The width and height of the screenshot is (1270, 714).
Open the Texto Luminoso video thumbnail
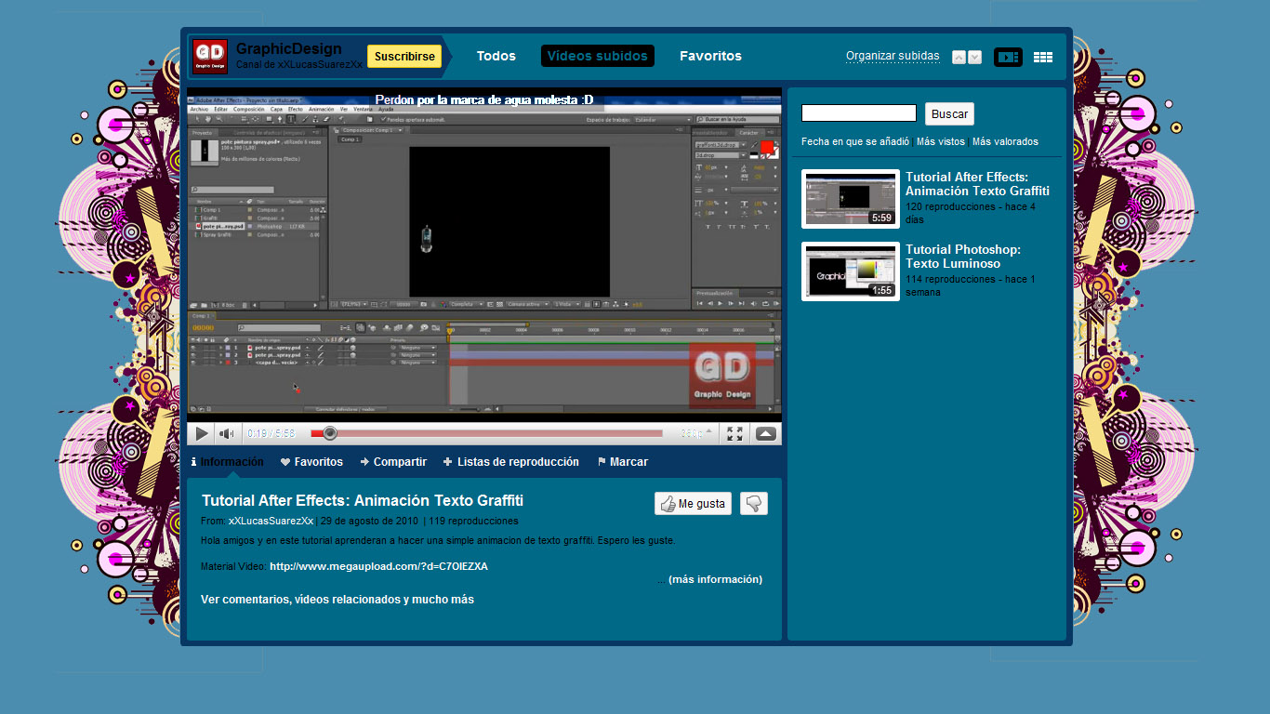[851, 271]
